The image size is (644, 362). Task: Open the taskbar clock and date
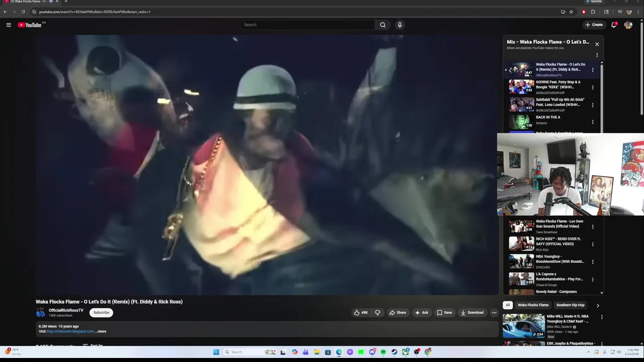633,352
